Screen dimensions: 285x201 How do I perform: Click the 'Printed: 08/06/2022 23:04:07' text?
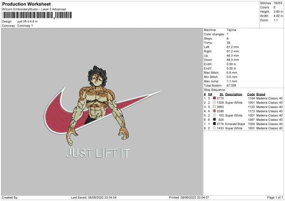point(189,197)
